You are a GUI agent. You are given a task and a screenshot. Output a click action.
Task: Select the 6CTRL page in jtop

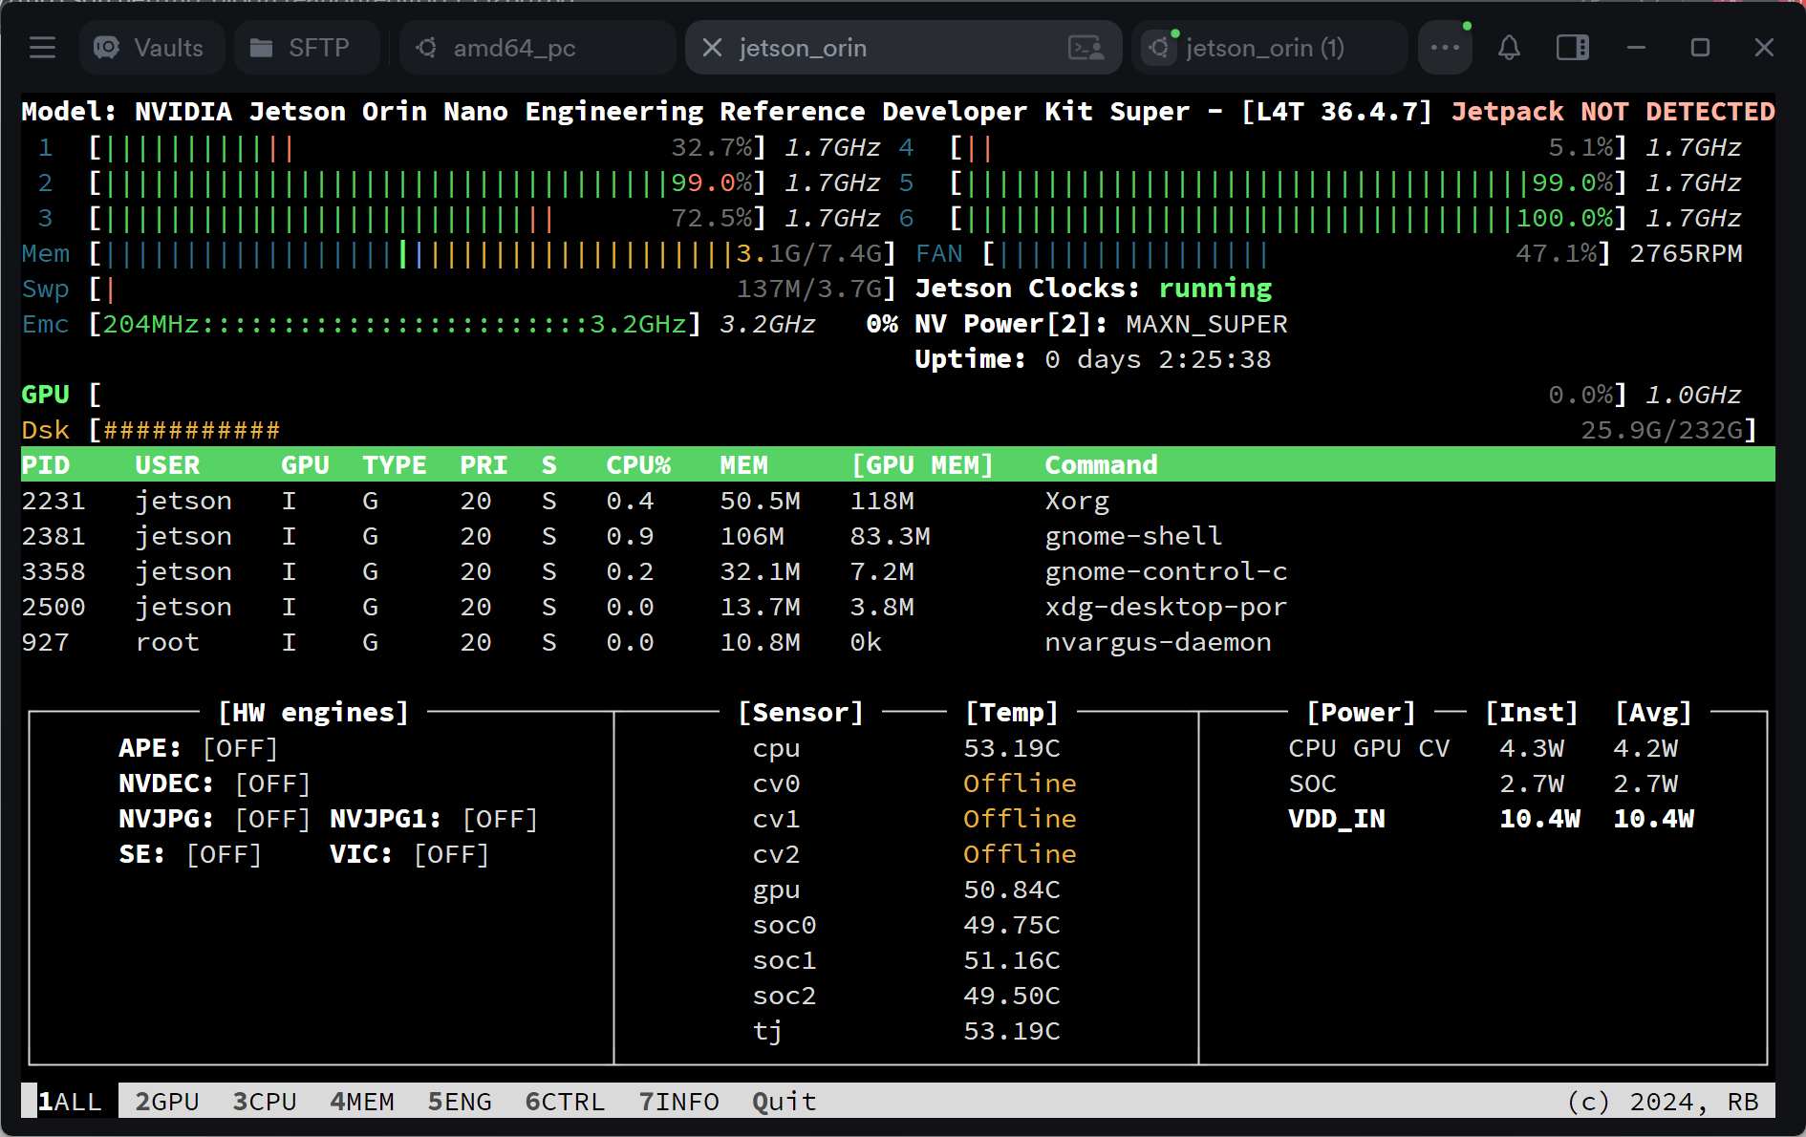coord(565,1102)
